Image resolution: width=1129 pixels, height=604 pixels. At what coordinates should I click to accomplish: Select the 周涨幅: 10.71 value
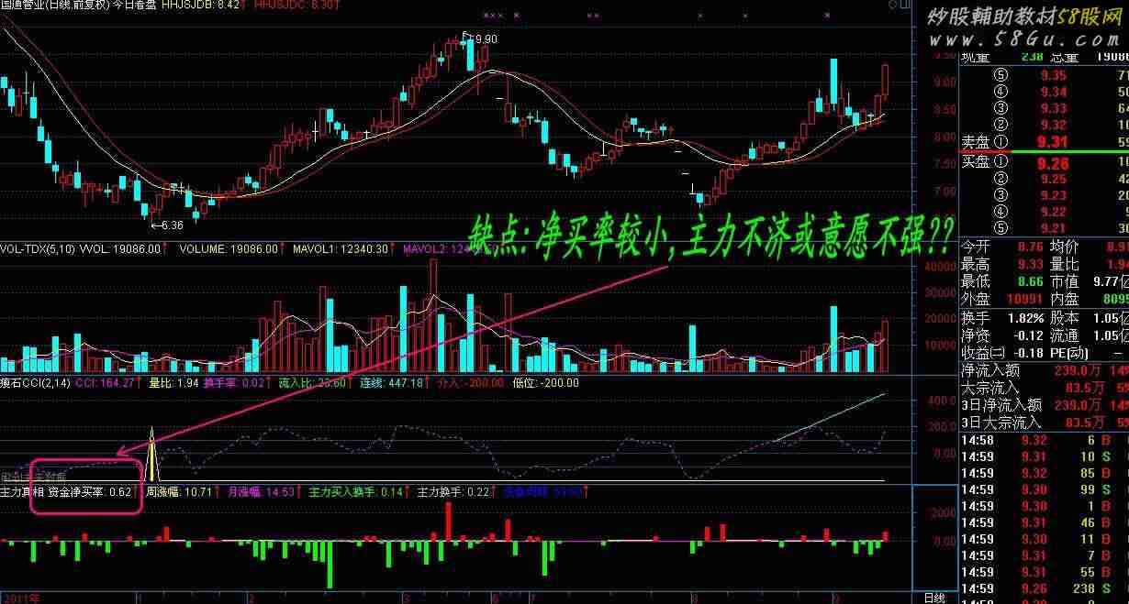coord(179,492)
